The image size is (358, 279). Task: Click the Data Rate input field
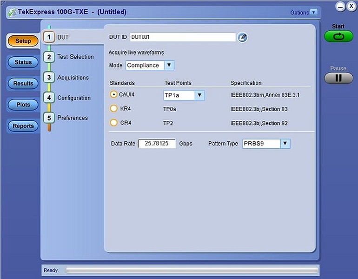157,144
